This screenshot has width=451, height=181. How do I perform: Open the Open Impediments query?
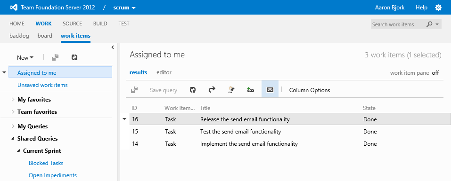53,175
